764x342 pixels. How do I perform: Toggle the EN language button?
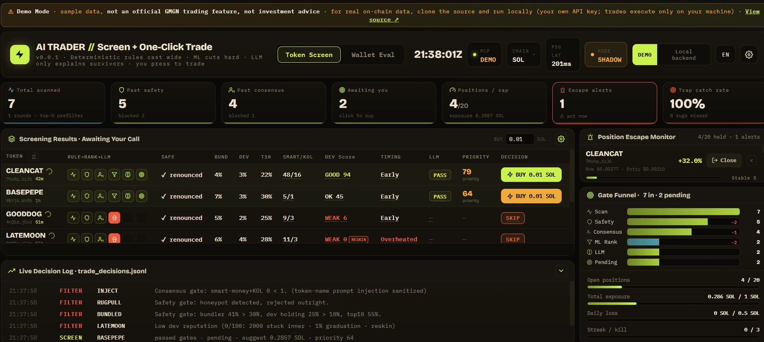point(726,55)
